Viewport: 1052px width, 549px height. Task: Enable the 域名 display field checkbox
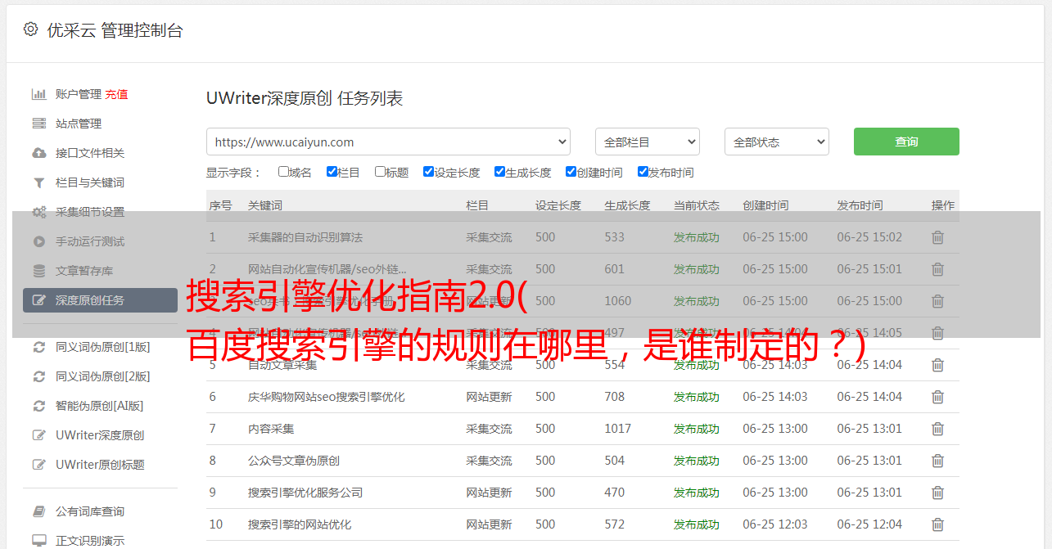(x=283, y=172)
